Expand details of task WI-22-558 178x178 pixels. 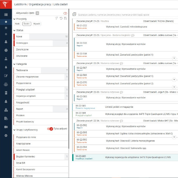click(174, 58)
